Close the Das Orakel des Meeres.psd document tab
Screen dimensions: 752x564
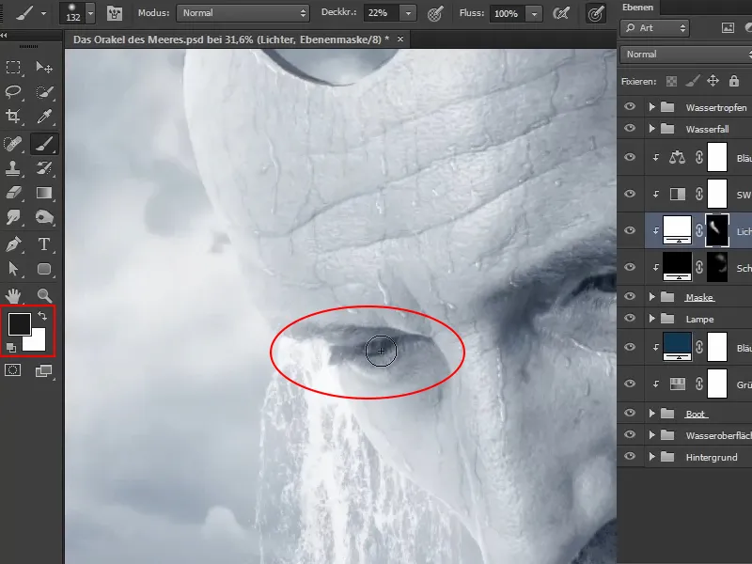click(400, 39)
